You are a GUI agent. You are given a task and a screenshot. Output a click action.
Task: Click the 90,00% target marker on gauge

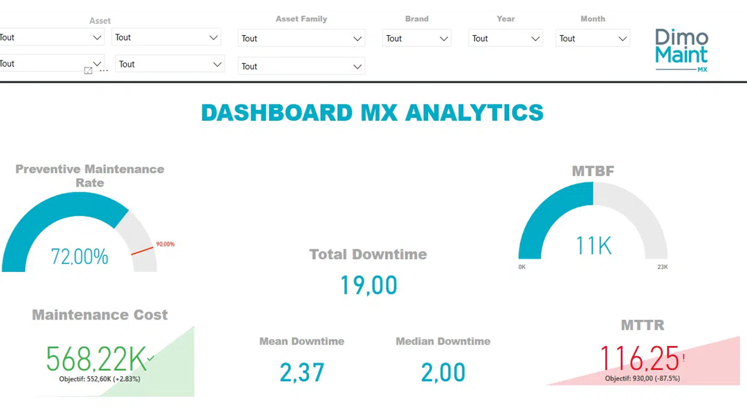click(x=165, y=244)
